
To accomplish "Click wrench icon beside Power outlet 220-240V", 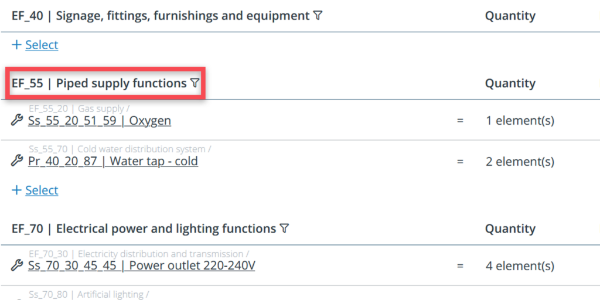I will [x=17, y=265].
